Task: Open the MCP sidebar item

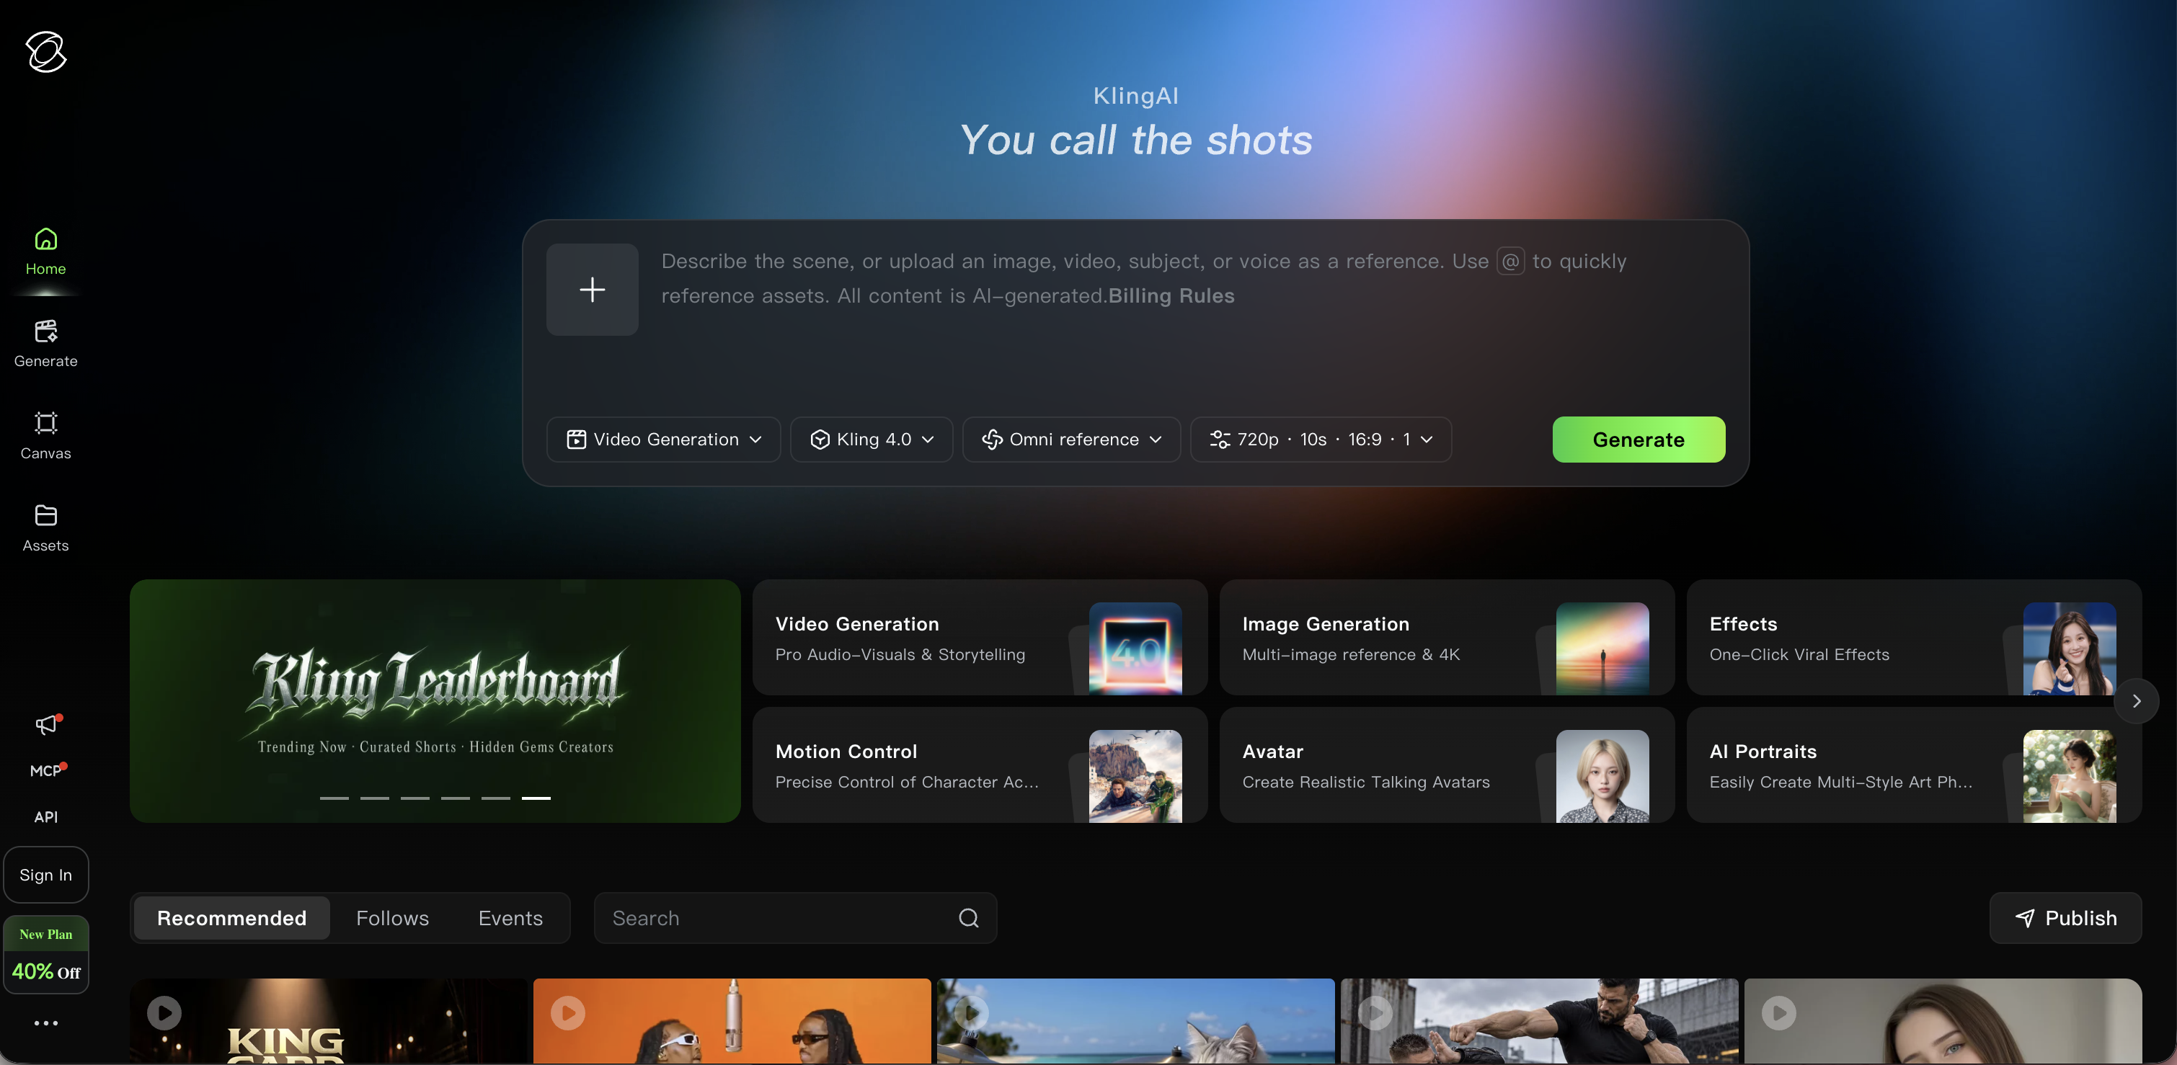Action: click(45, 771)
